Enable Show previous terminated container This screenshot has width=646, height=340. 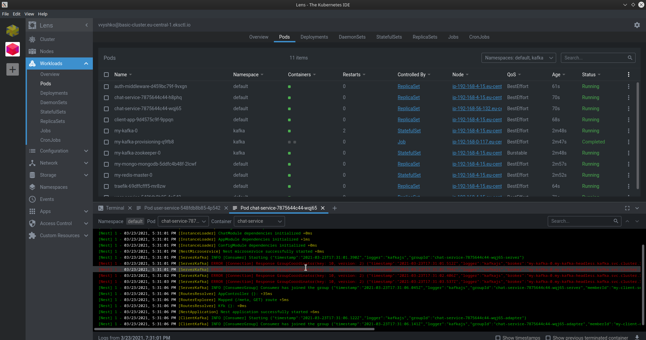[548, 338]
